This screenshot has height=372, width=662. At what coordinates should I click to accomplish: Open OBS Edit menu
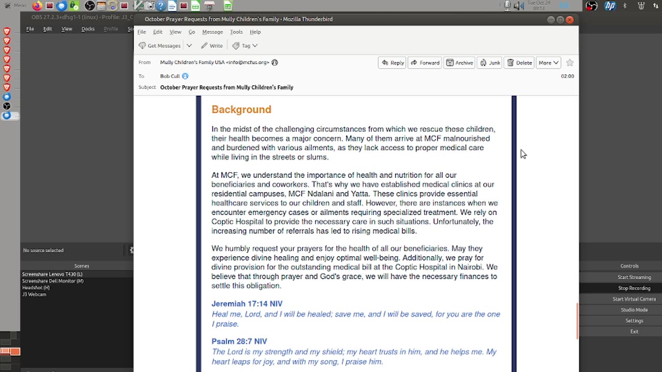click(48, 29)
